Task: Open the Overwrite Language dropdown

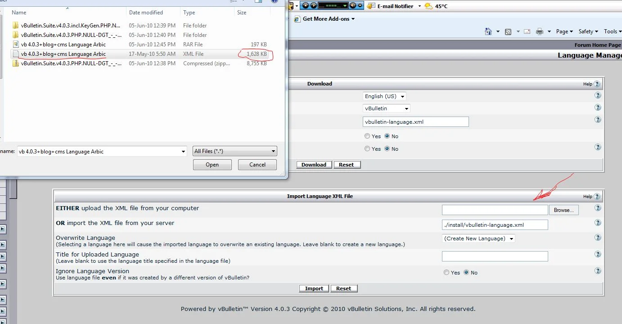Action: pos(478,238)
